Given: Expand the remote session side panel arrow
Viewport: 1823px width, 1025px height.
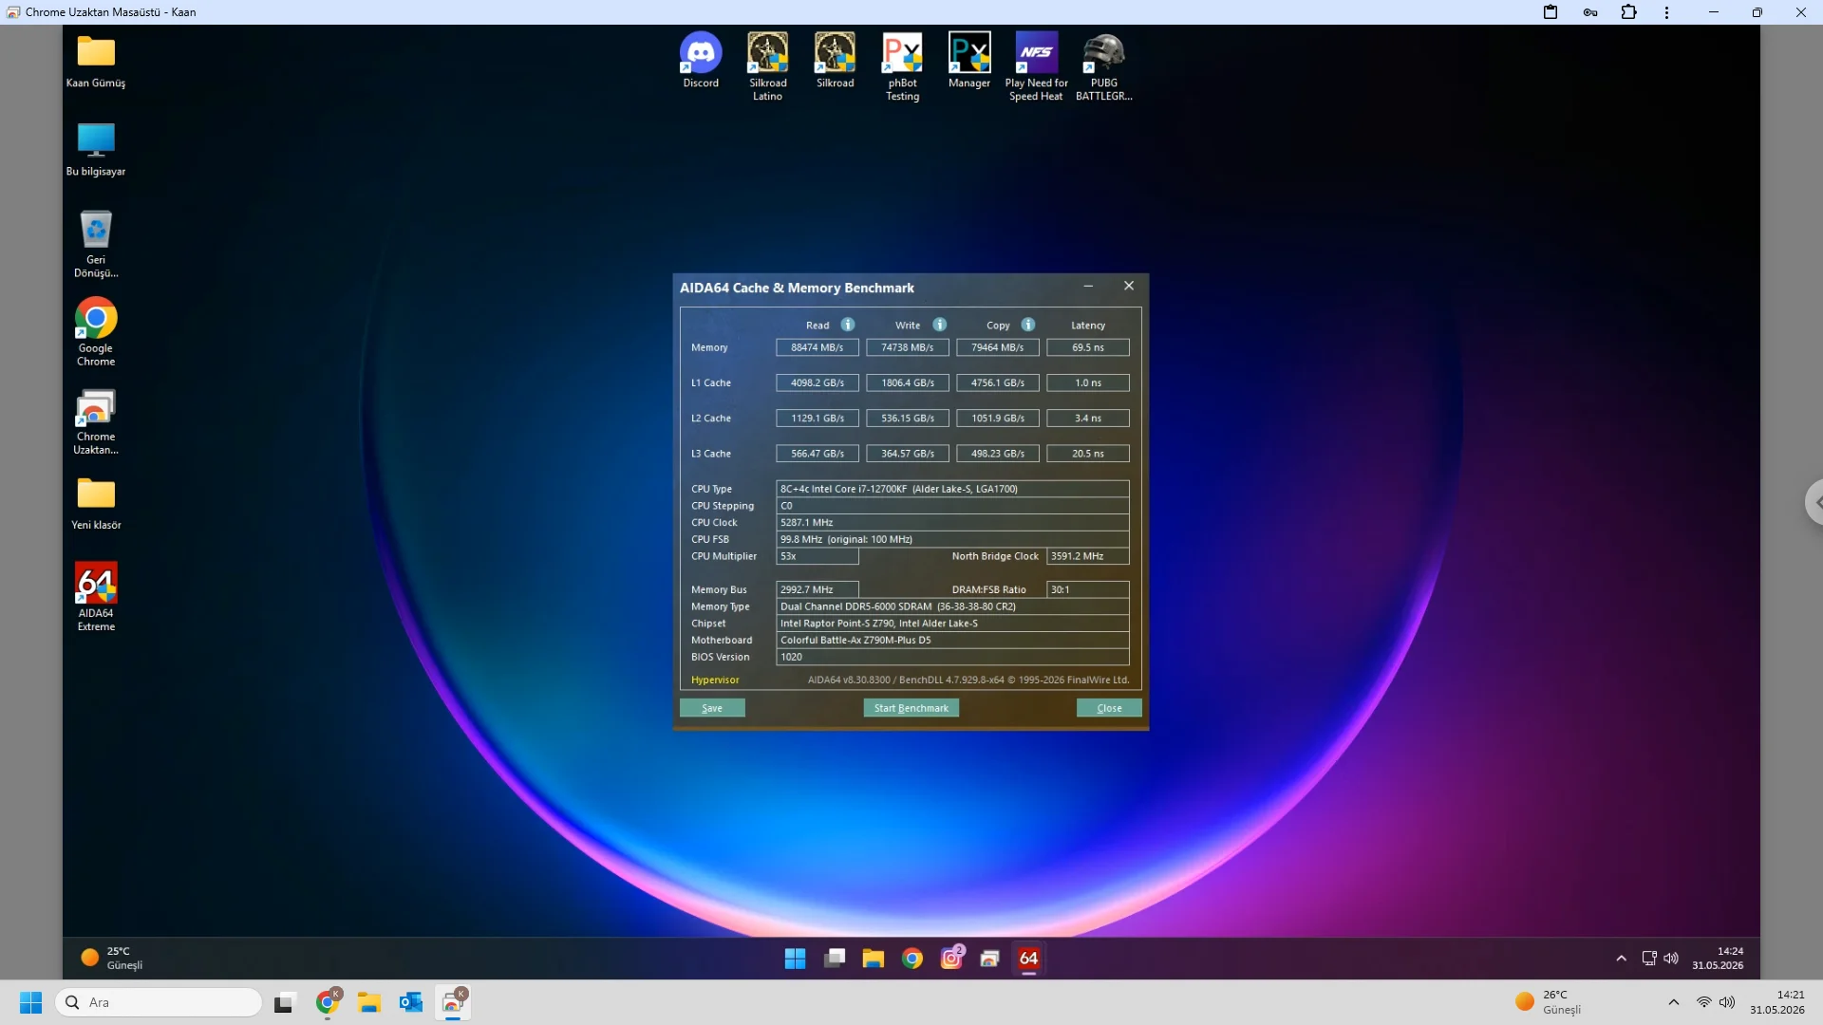Looking at the screenshot, I should pos(1814,503).
